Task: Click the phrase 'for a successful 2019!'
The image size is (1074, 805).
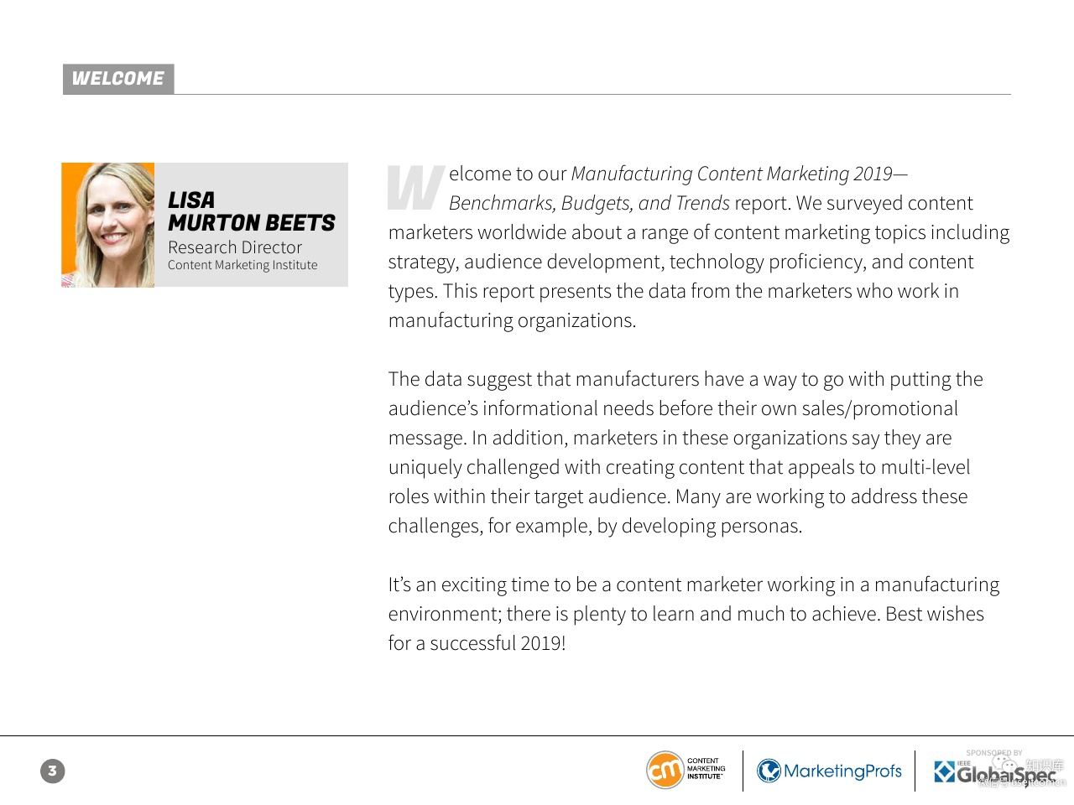Action: (x=477, y=643)
